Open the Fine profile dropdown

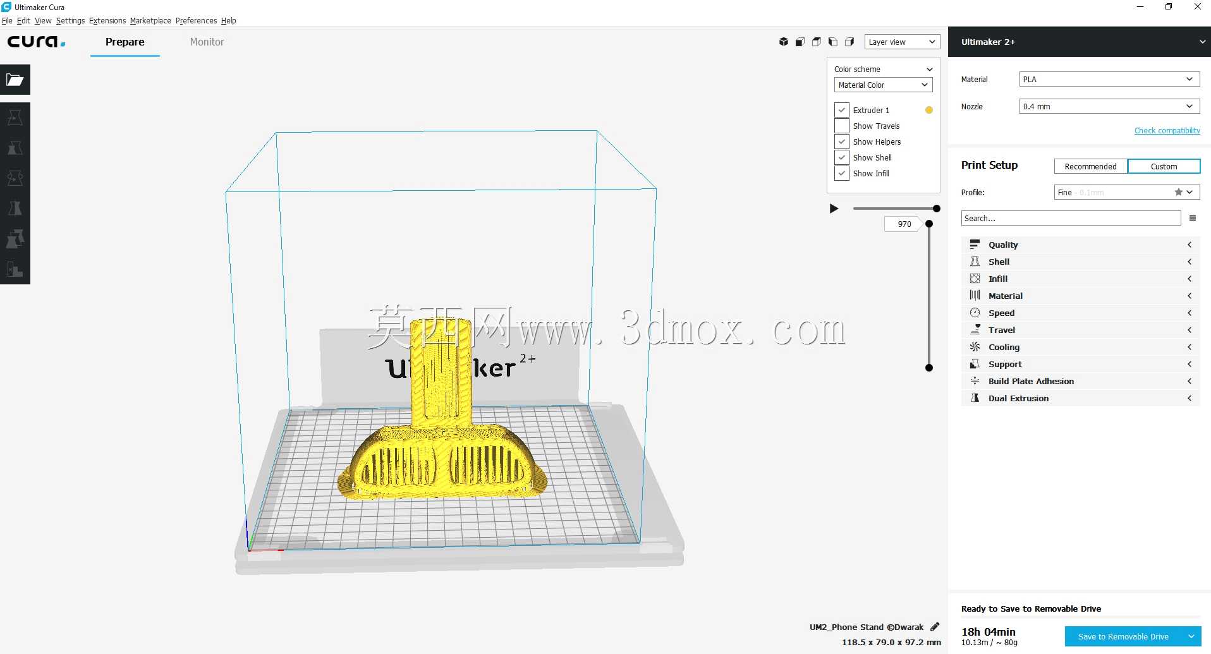point(1127,192)
